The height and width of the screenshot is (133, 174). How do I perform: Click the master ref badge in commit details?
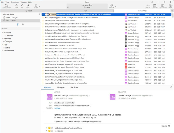(x=58, y=103)
